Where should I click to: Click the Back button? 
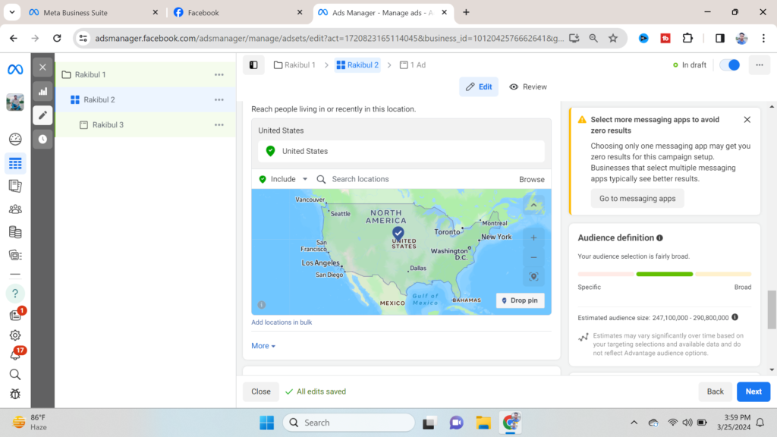715,391
